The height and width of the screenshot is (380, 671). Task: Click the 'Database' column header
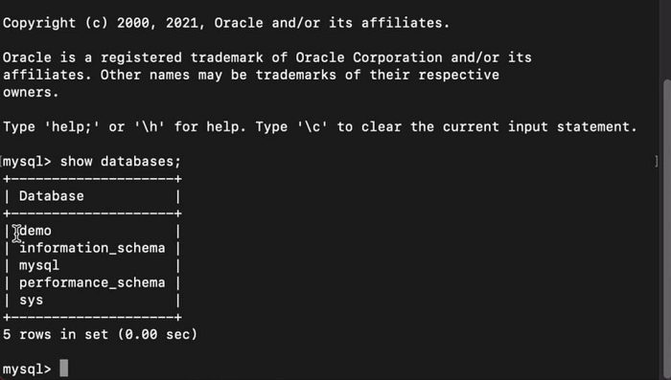[x=52, y=196]
